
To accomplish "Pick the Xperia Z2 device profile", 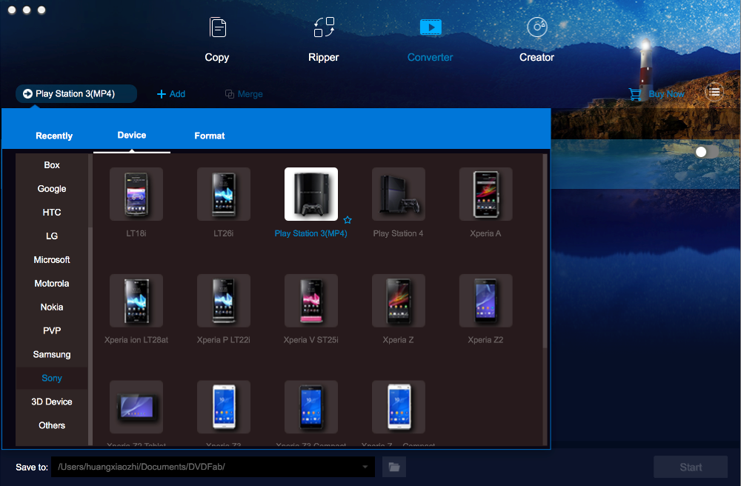I will pos(486,300).
